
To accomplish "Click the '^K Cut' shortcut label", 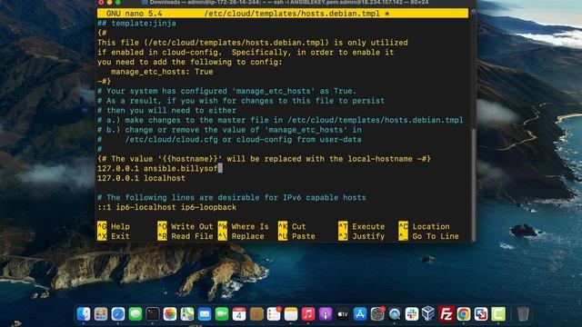I will point(292,226).
